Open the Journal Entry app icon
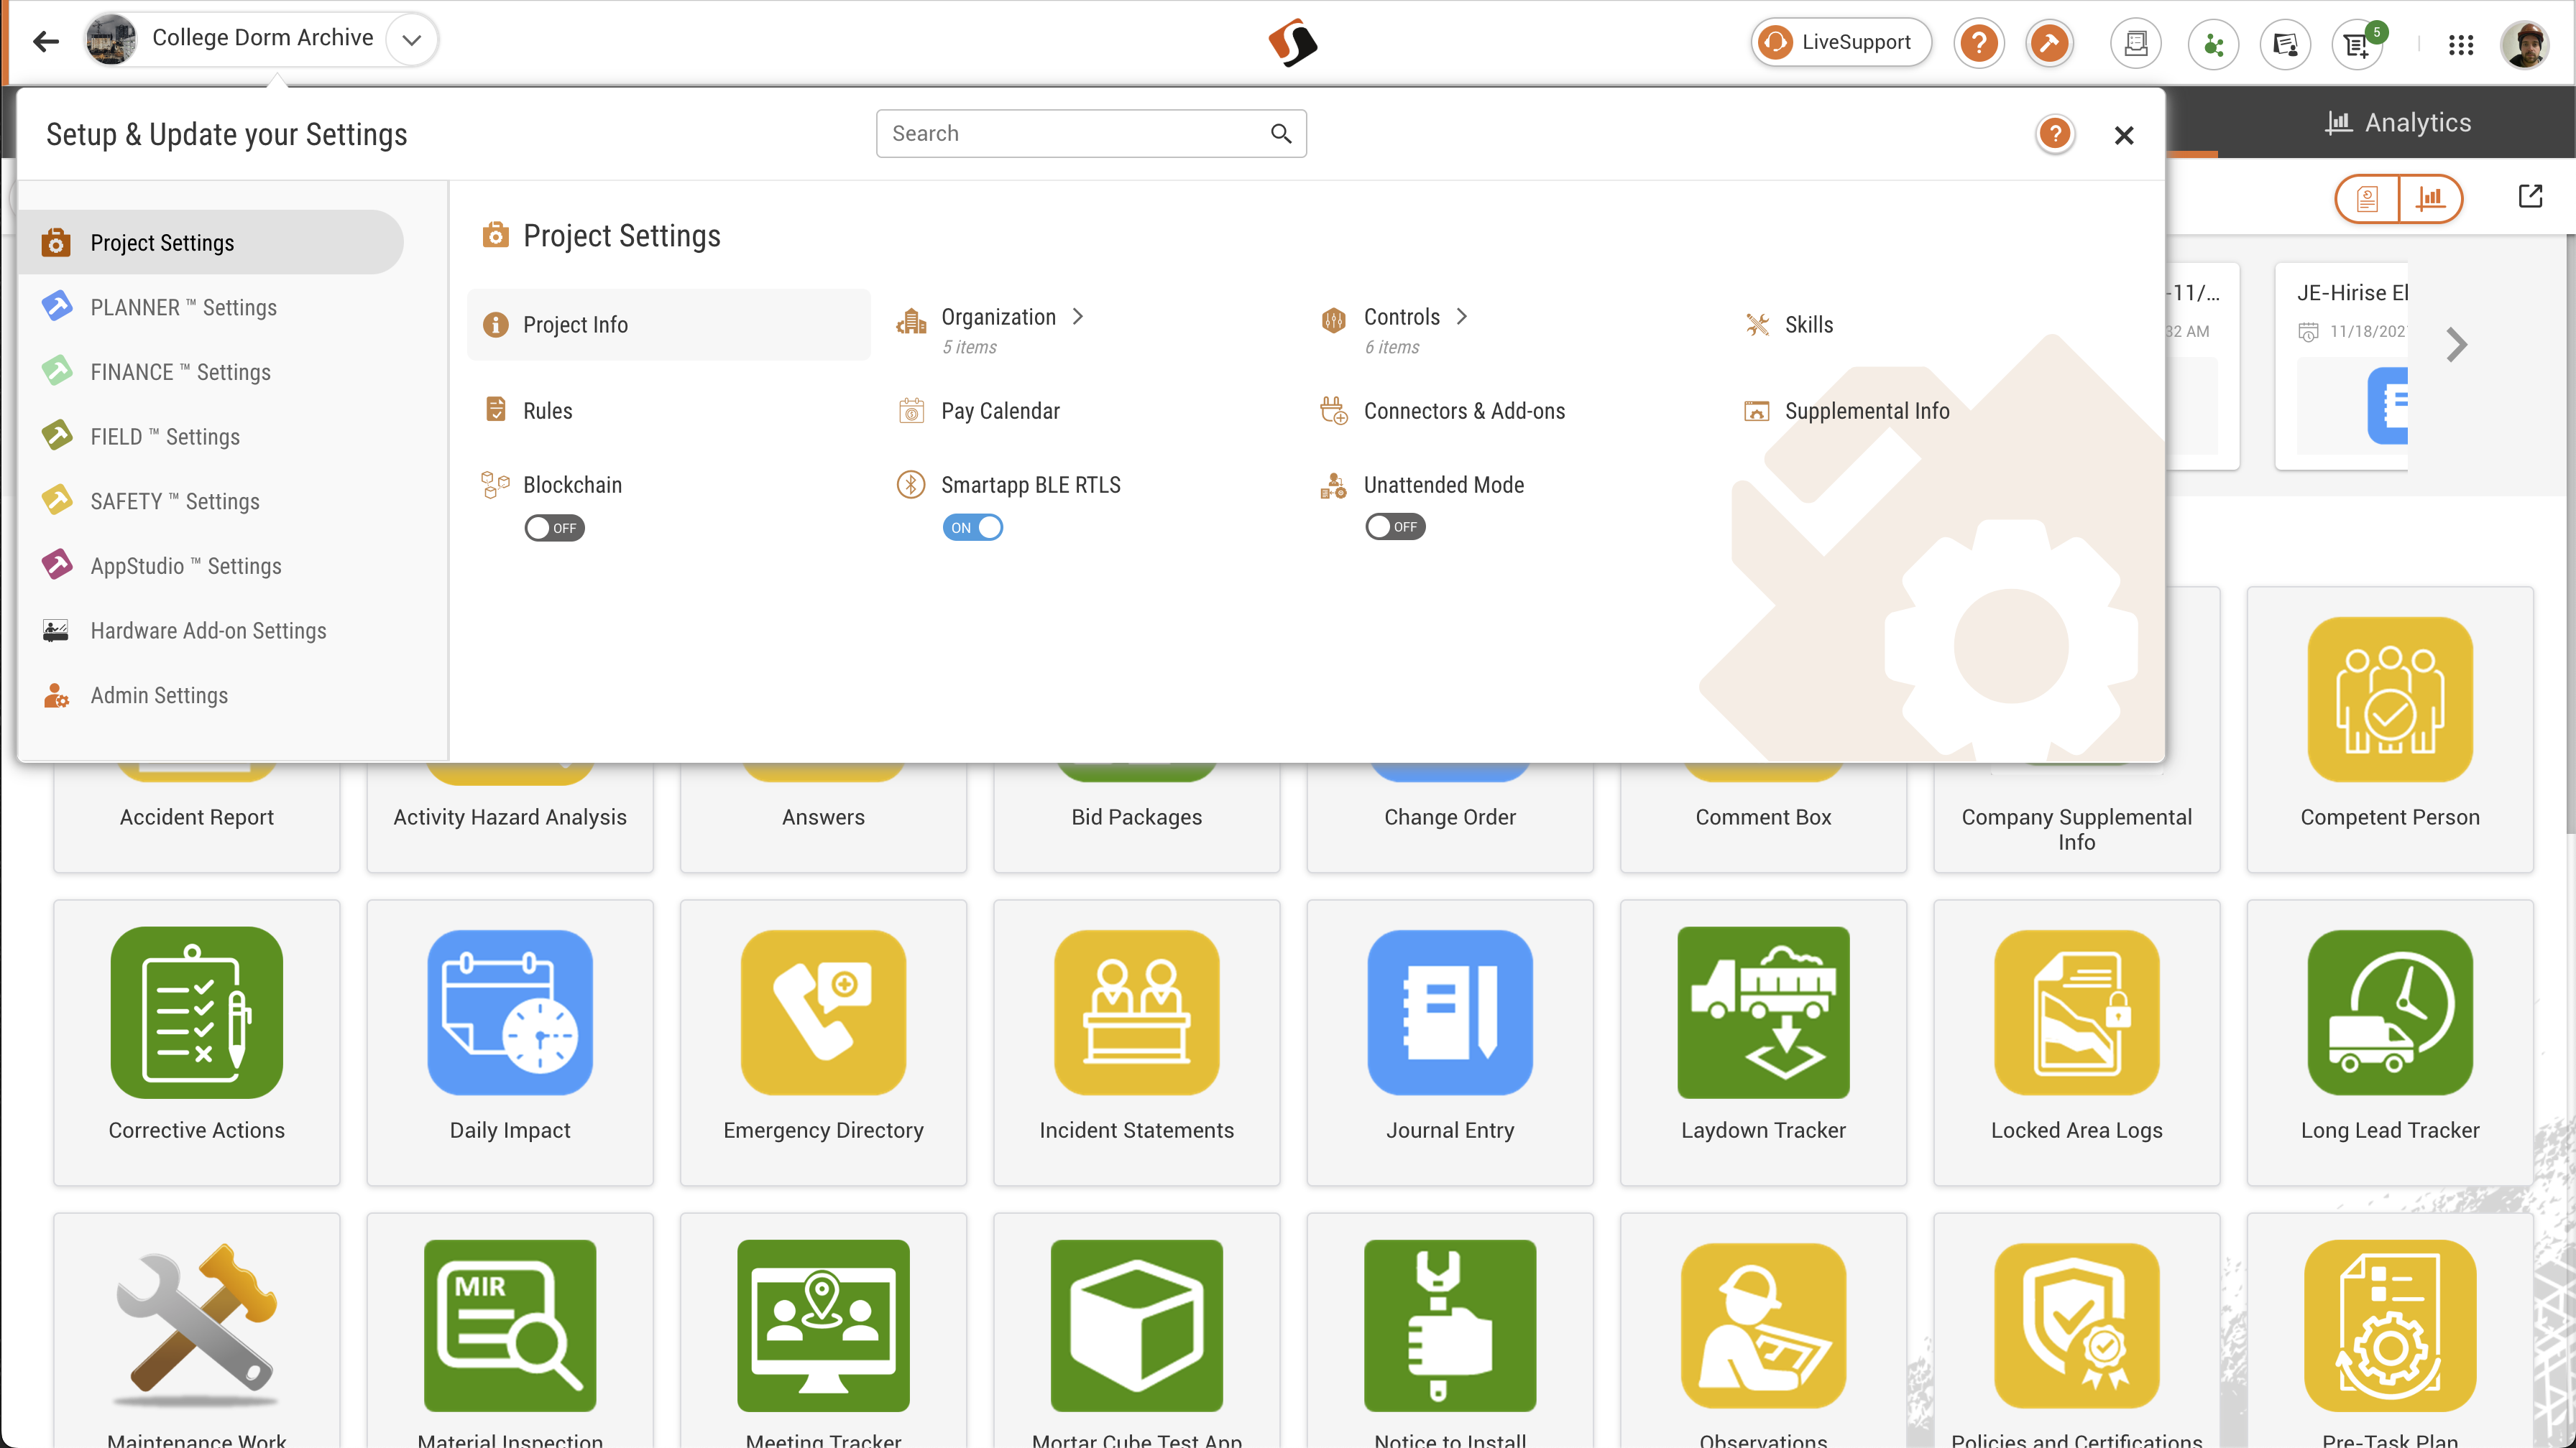Image resolution: width=2576 pixels, height=1448 pixels. [x=1449, y=1012]
